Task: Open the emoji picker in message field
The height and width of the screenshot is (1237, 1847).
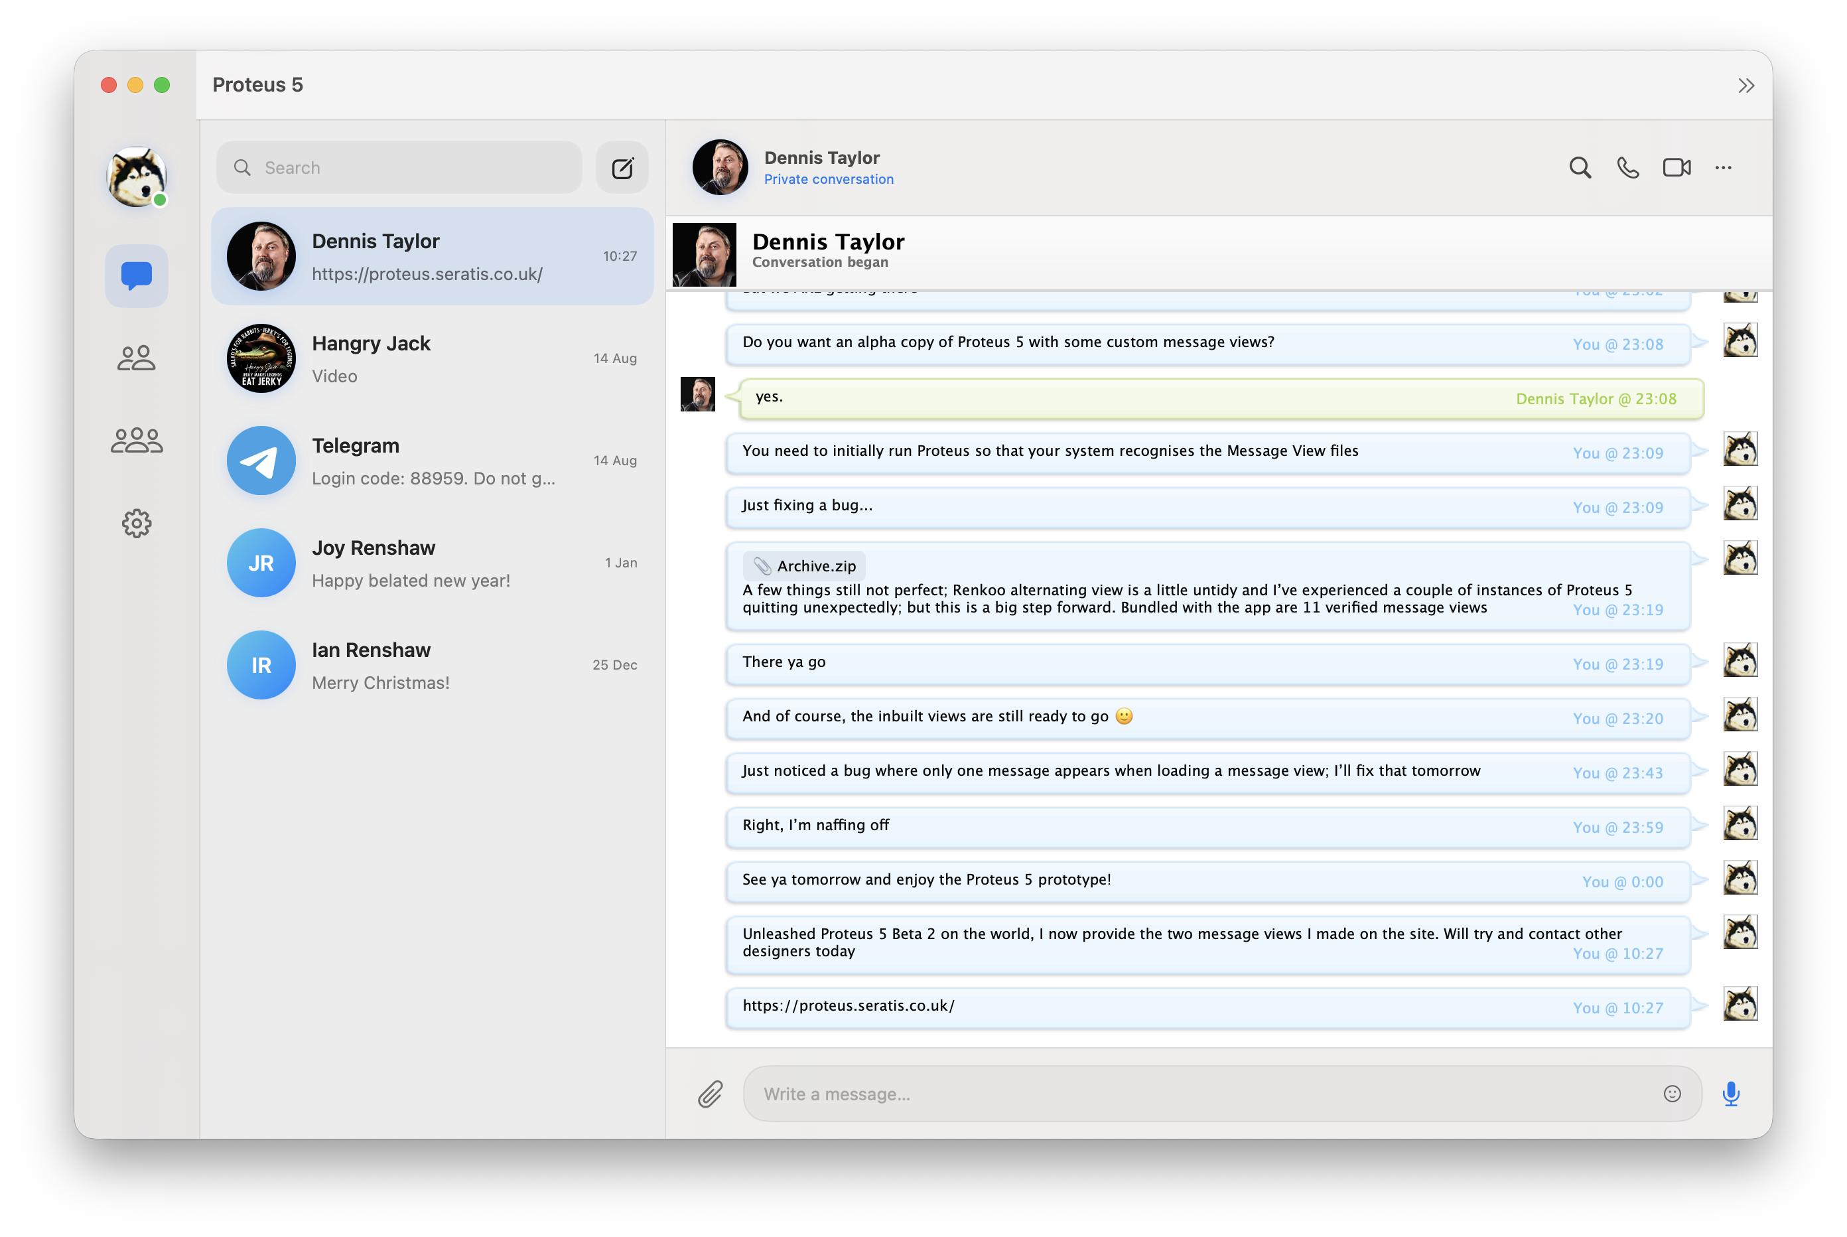Action: (x=1672, y=1094)
